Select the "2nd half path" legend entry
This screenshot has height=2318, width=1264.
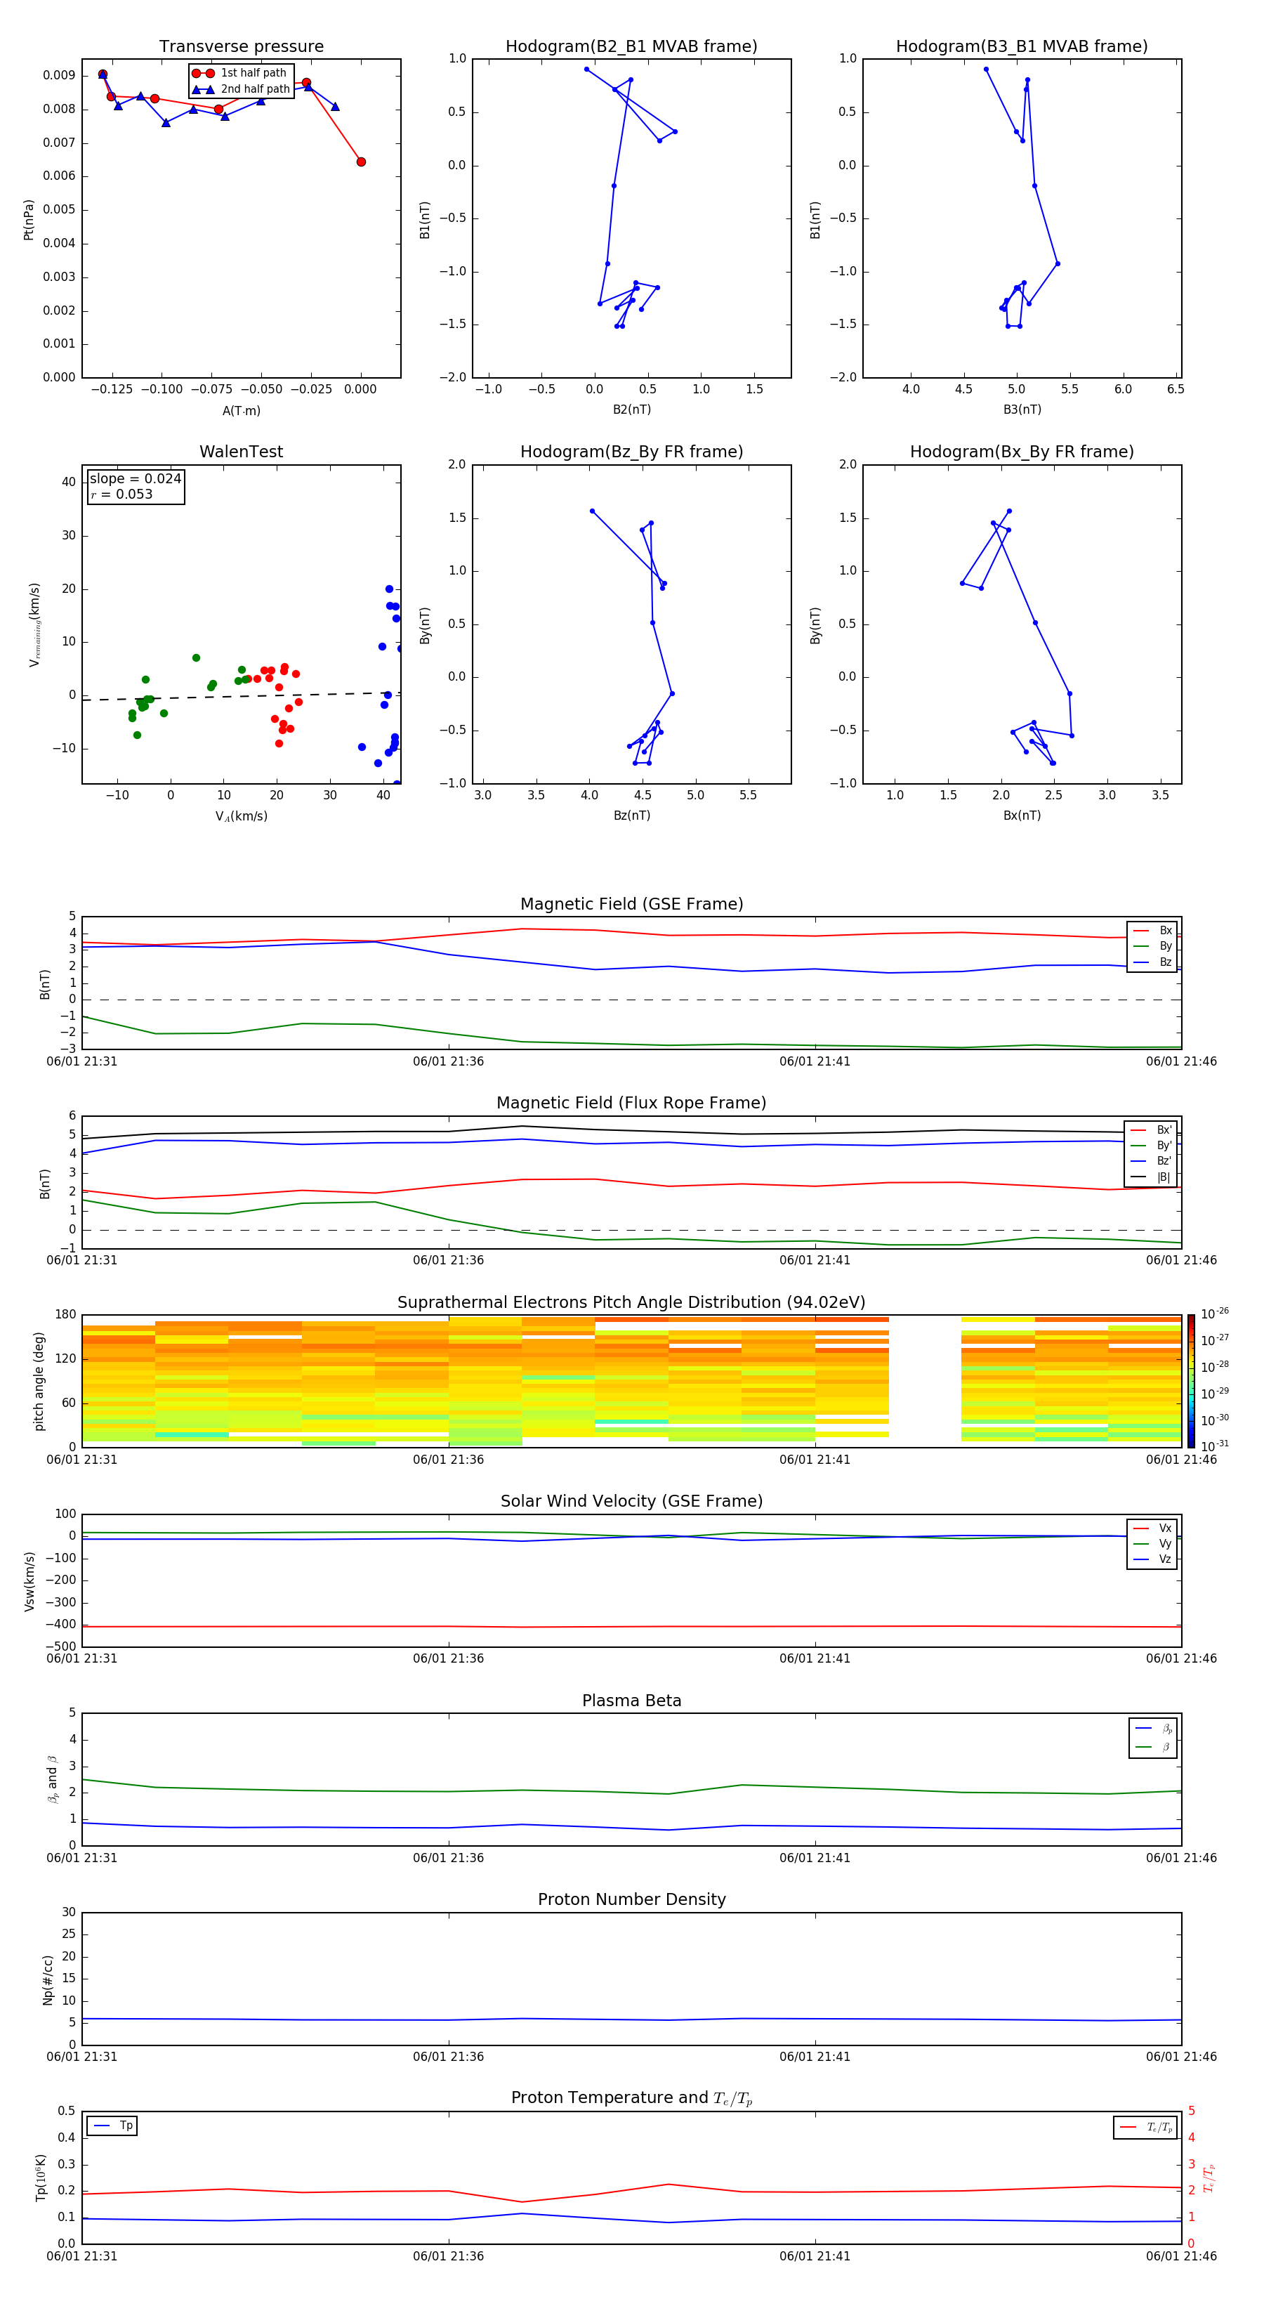coord(240,89)
